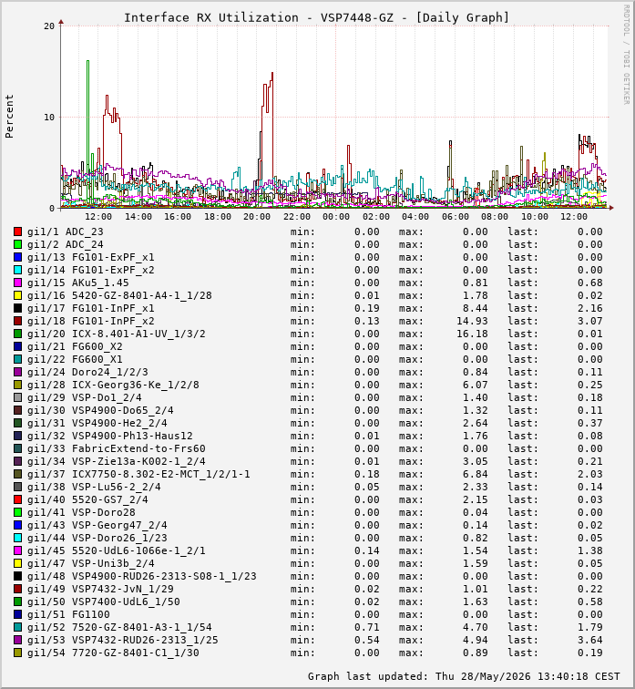This screenshot has height=689, width=635.
Task: Click legend entry 'gi1/51 FG1100'
Action: coord(68,614)
